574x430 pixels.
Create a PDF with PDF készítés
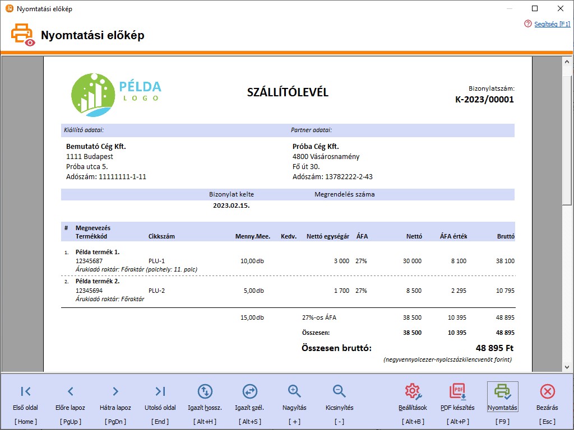[x=457, y=391]
